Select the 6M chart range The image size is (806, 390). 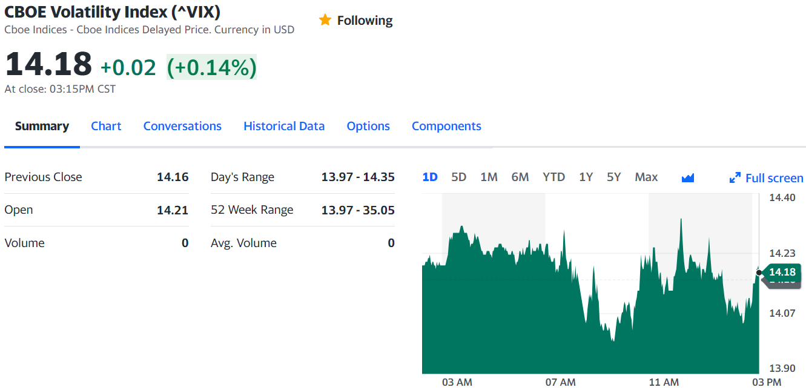(520, 177)
